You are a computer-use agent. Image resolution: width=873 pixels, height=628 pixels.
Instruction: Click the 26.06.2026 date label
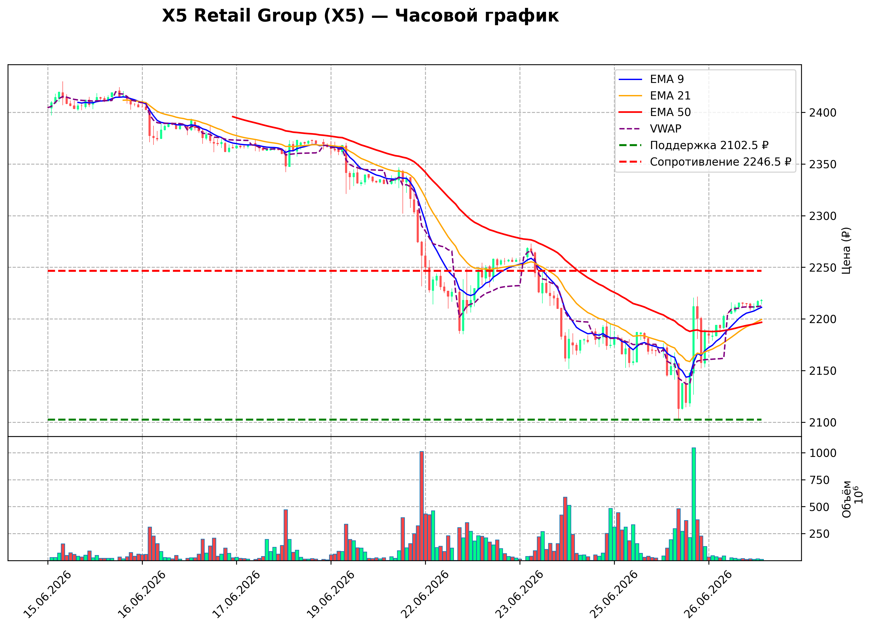point(708,594)
